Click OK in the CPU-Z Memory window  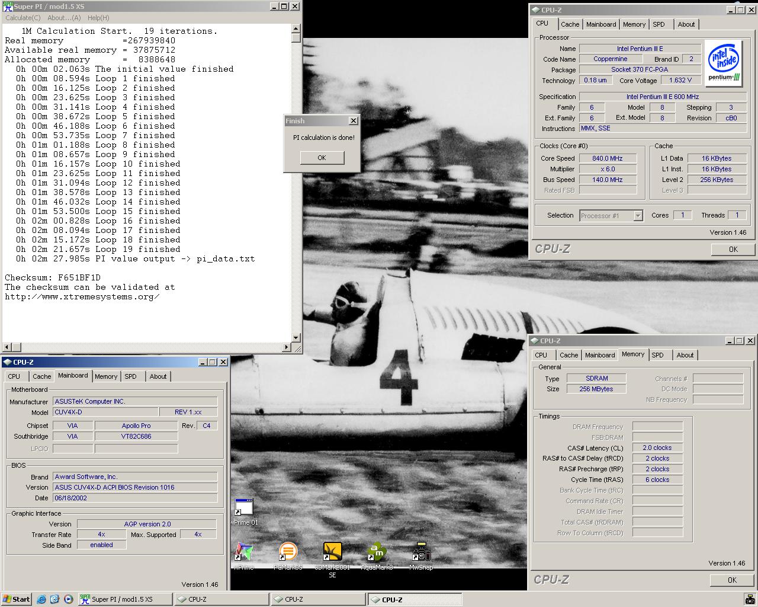[x=732, y=580]
